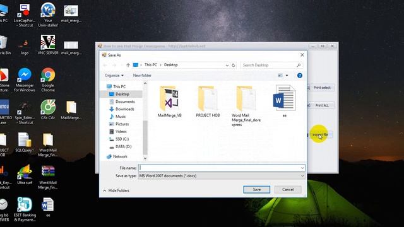The image size is (404, 227).
Task: Click the navigation pane scroll up arrow
Action: click(x=145, y=84)
